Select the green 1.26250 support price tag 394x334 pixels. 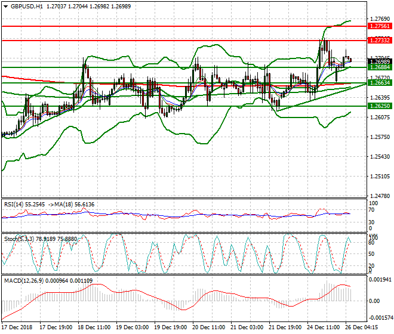(x=380, y=106)
